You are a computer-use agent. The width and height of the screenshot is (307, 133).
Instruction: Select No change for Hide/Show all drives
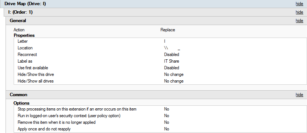click(174, 81)
